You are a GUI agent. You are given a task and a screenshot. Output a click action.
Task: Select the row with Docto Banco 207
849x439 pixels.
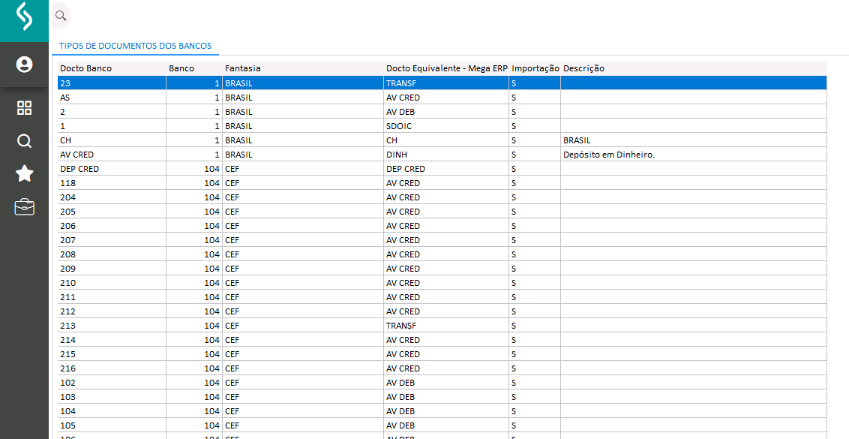click(442, 240)
